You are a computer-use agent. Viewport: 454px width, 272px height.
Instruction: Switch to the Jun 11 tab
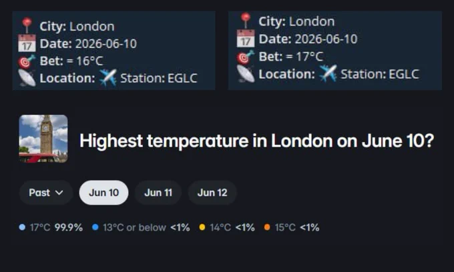[158, 193]
